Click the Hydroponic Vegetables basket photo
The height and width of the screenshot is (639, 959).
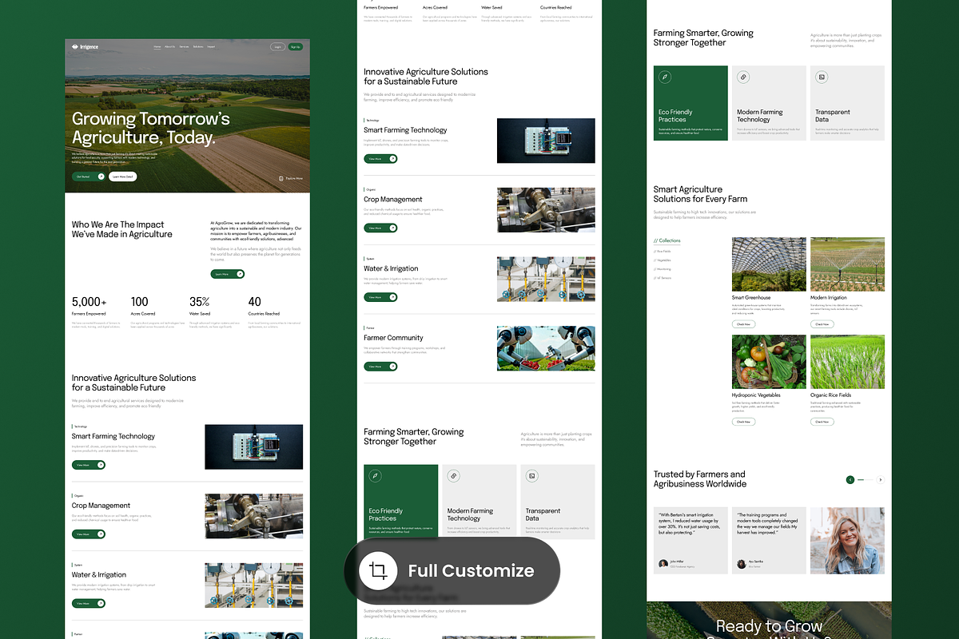[769, 362]
